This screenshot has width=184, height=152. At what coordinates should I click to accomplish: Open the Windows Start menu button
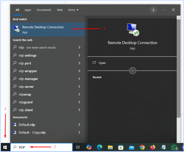point(5,147)
